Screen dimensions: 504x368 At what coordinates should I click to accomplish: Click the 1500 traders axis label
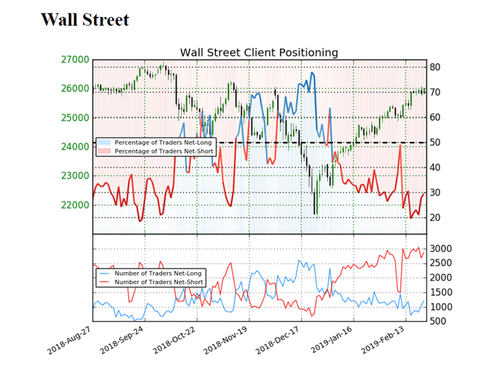click(x=441, y=292)
